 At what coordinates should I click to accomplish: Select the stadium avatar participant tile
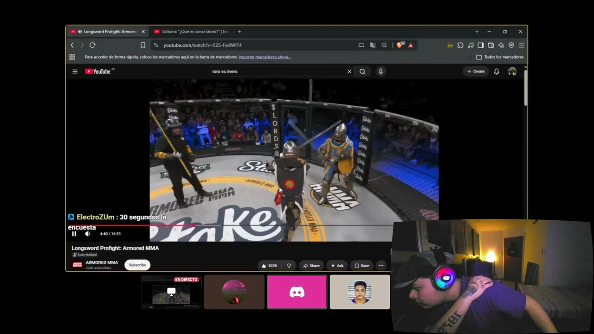click(x=234, y=292)
